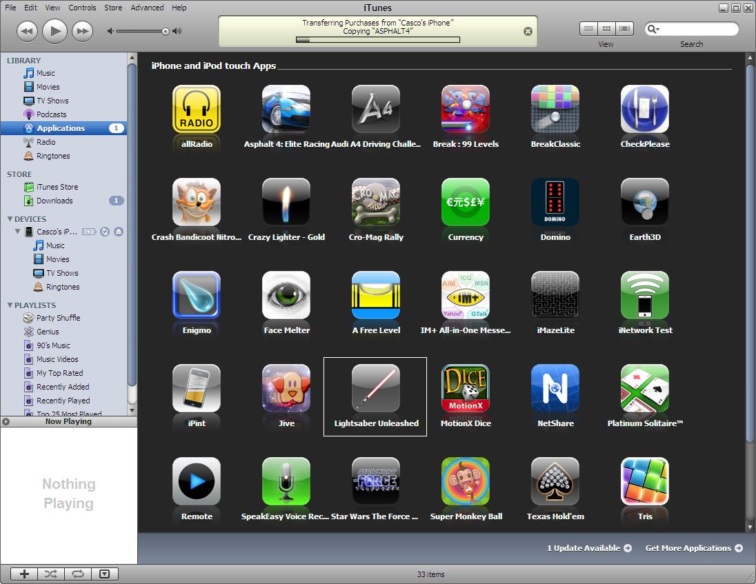The height and width of the screenshot is (584, 756).
Task: Open the File menu
Action: coord(10,8)
